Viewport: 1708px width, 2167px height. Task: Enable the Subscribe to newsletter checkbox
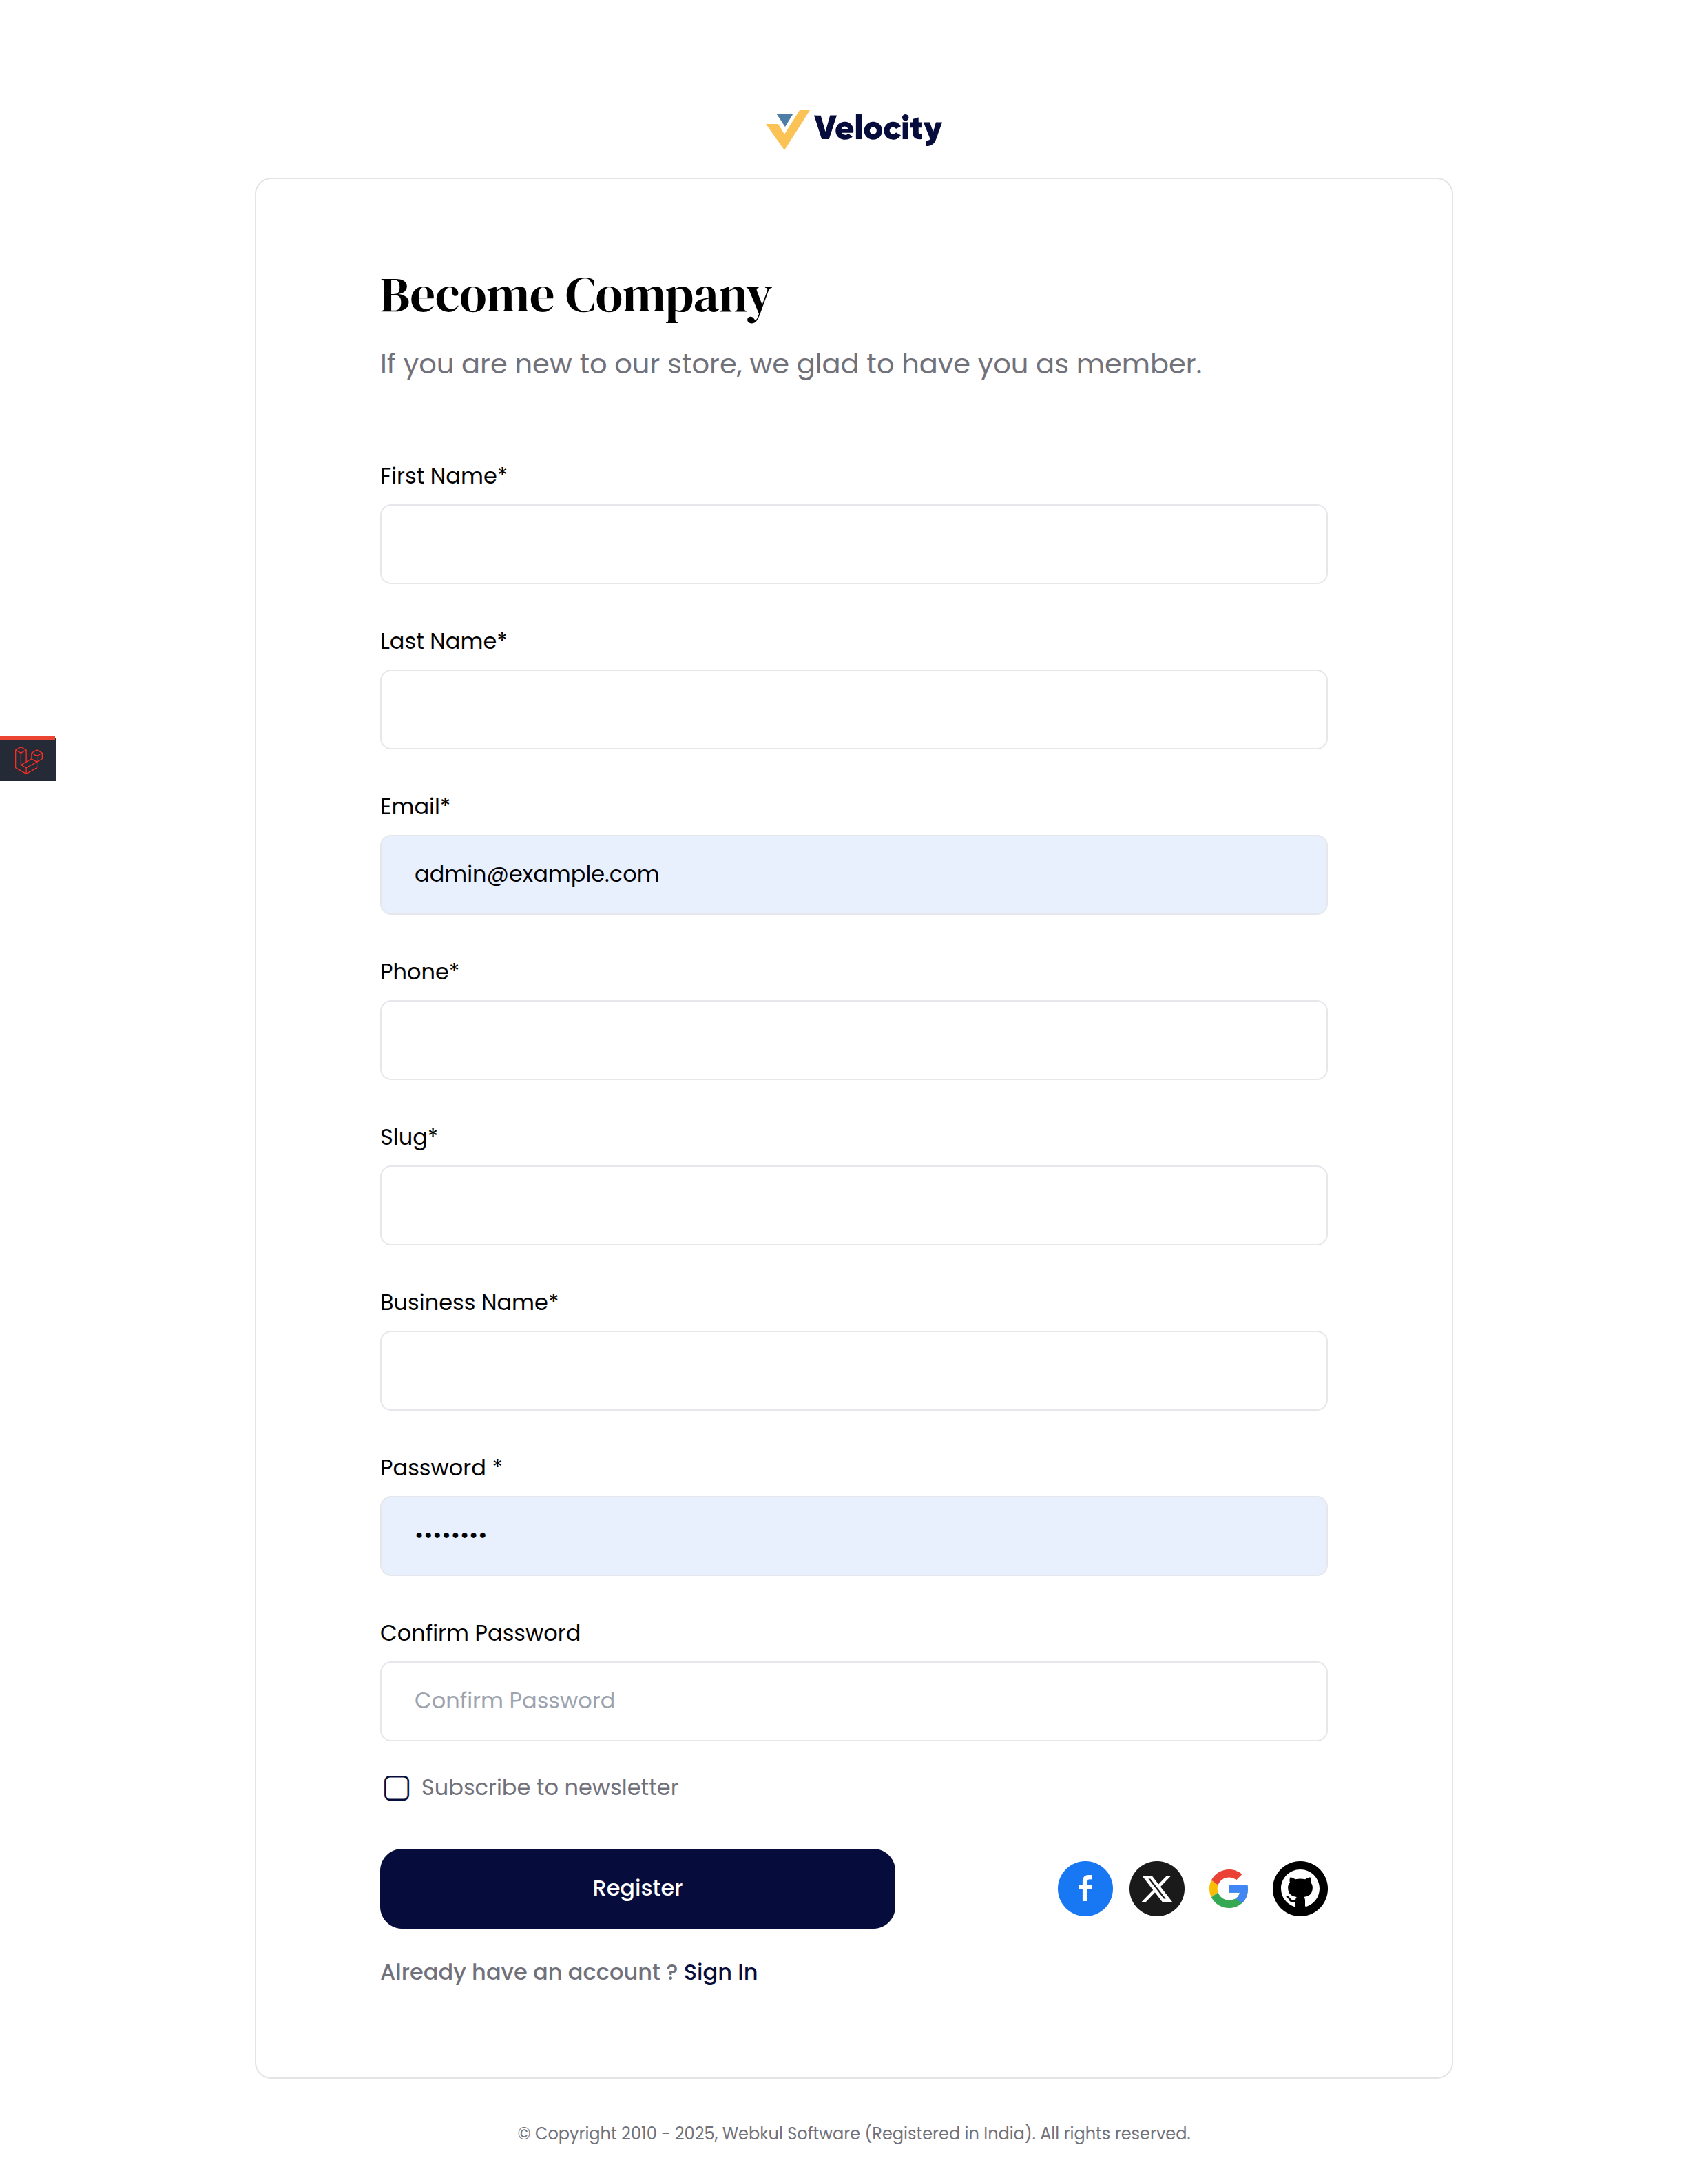tap(396, 1788)
